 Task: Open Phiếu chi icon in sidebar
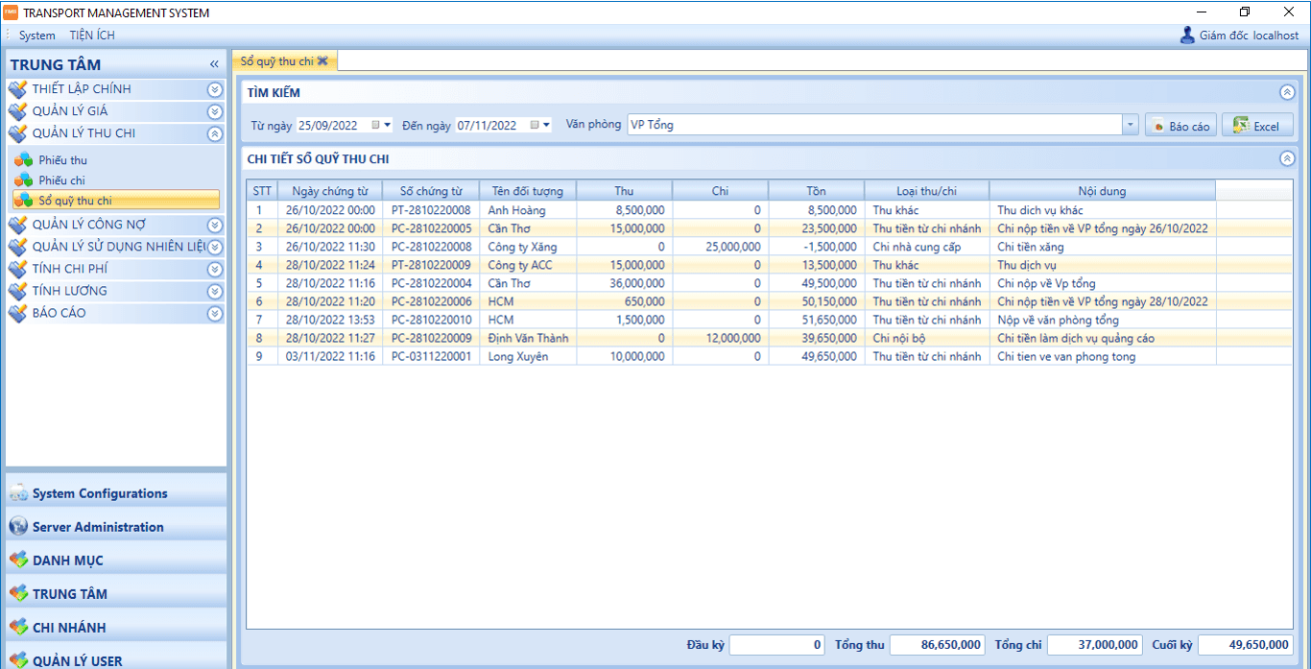pos(23,180)
